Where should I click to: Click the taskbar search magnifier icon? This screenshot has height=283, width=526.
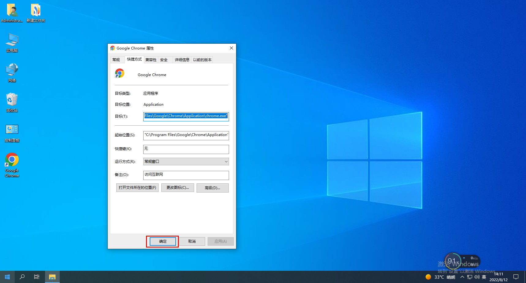(22, 277)
